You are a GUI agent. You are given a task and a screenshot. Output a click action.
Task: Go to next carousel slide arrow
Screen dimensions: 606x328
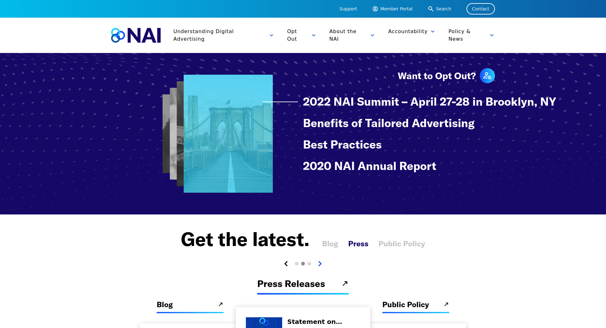320,264
